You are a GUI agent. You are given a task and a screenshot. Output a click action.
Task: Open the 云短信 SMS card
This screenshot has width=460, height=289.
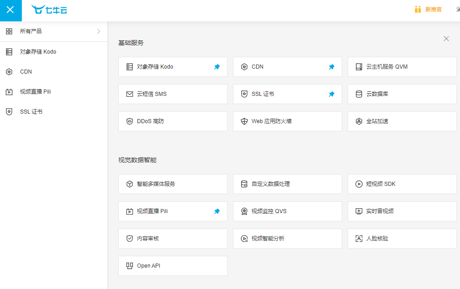tap(173, 94)
